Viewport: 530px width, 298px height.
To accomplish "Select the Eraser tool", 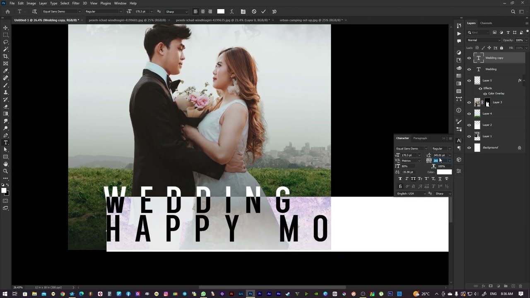I will click(x=5, y=106).
